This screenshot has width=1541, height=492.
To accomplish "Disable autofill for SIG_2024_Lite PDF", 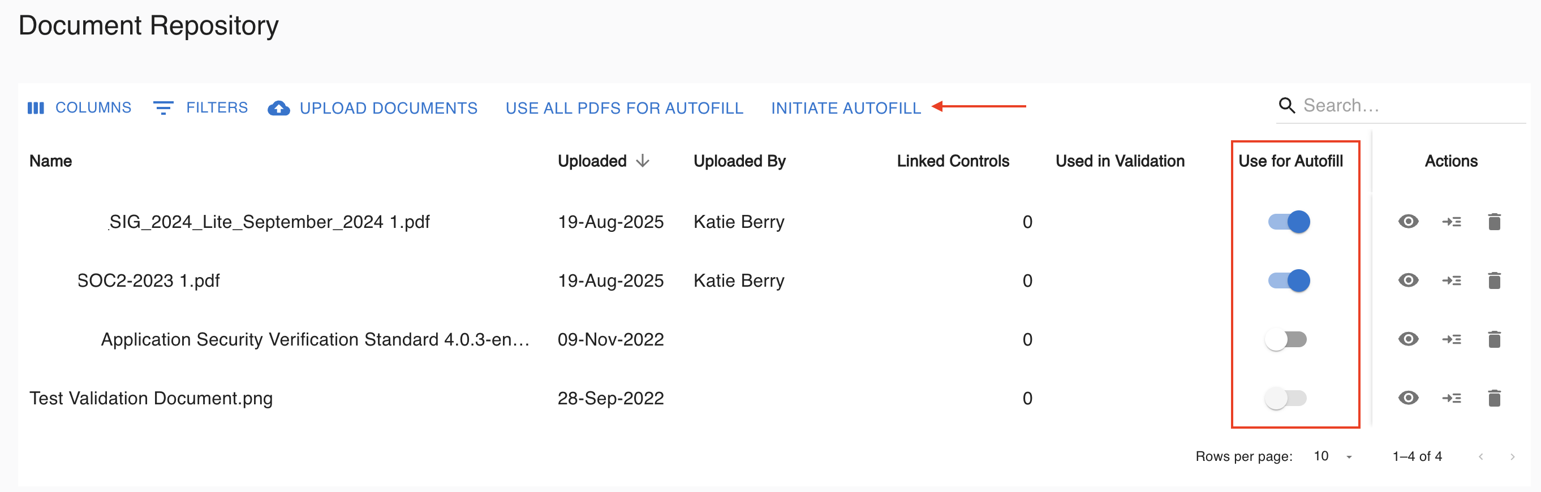I will (1289, 222).
